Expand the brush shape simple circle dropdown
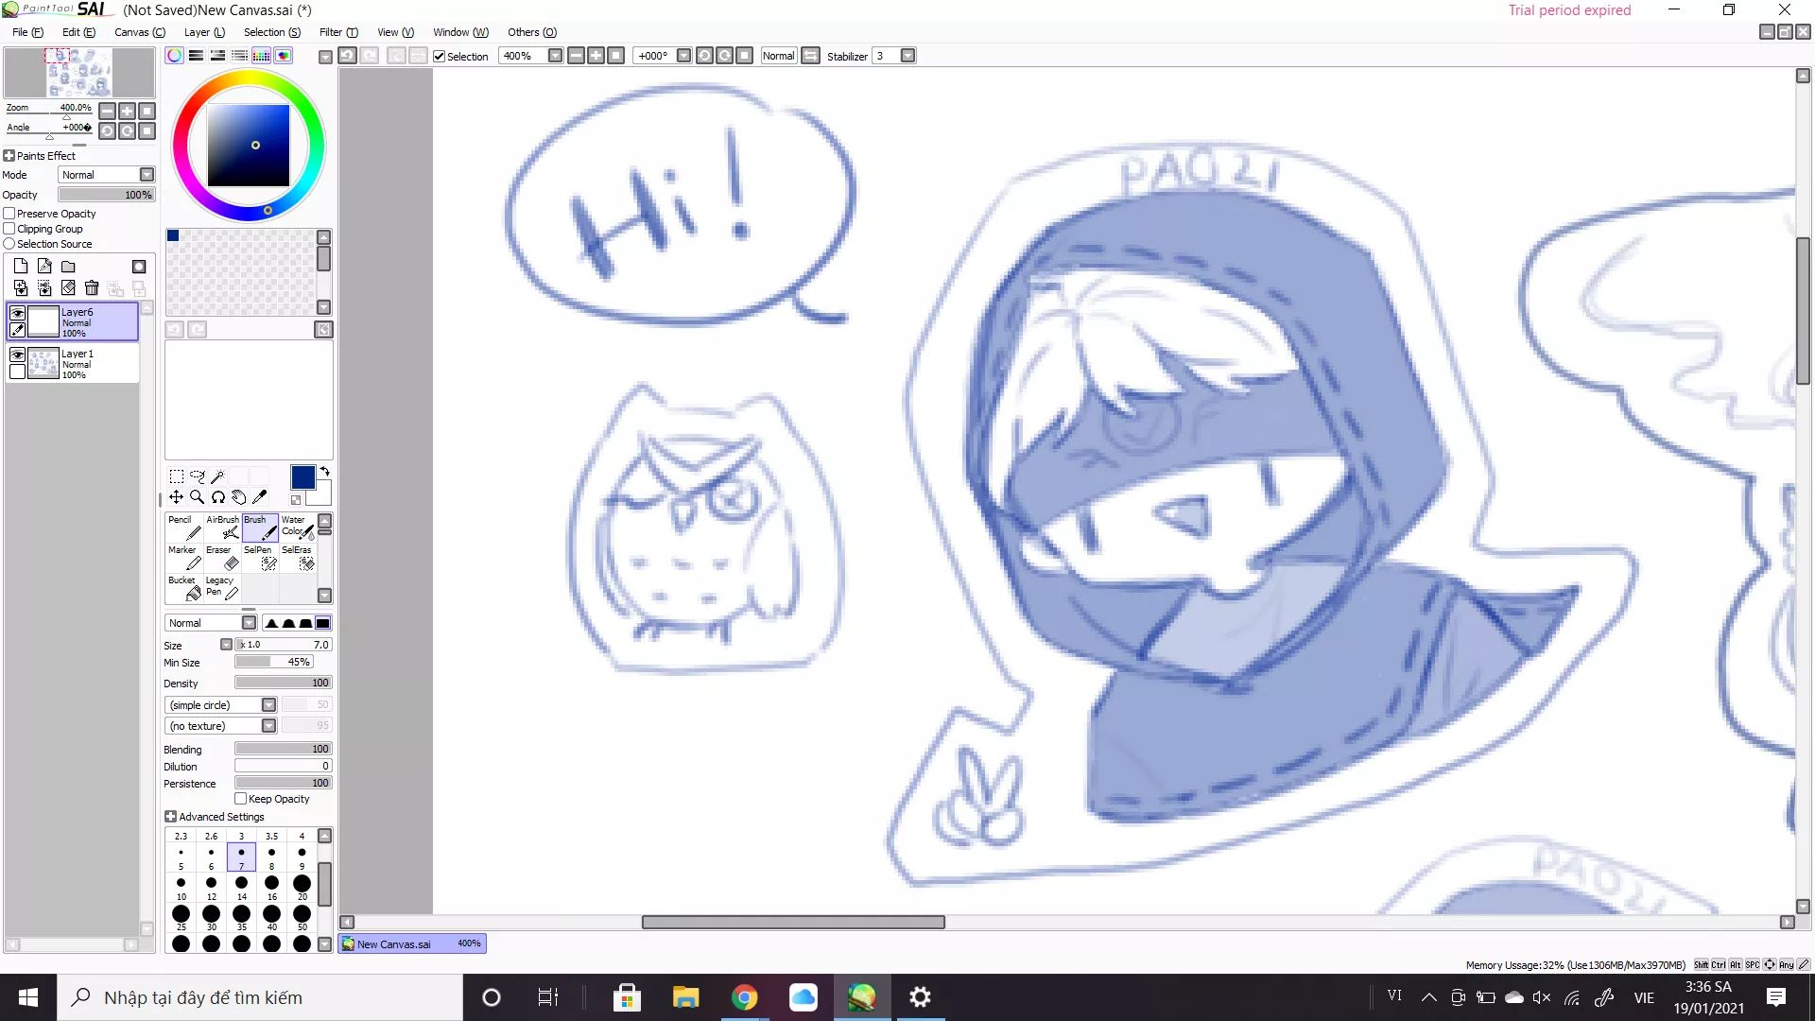This screenshot has height=1021, width=1815. point(268,705)
